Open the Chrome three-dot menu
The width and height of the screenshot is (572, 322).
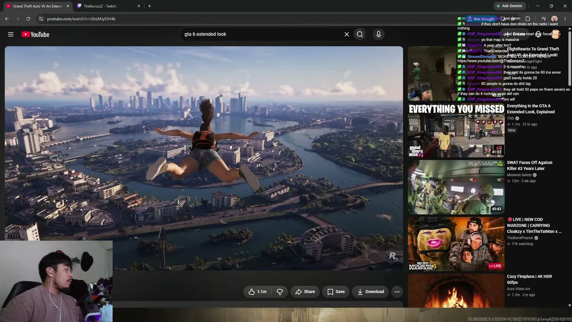tap(565, 19)
